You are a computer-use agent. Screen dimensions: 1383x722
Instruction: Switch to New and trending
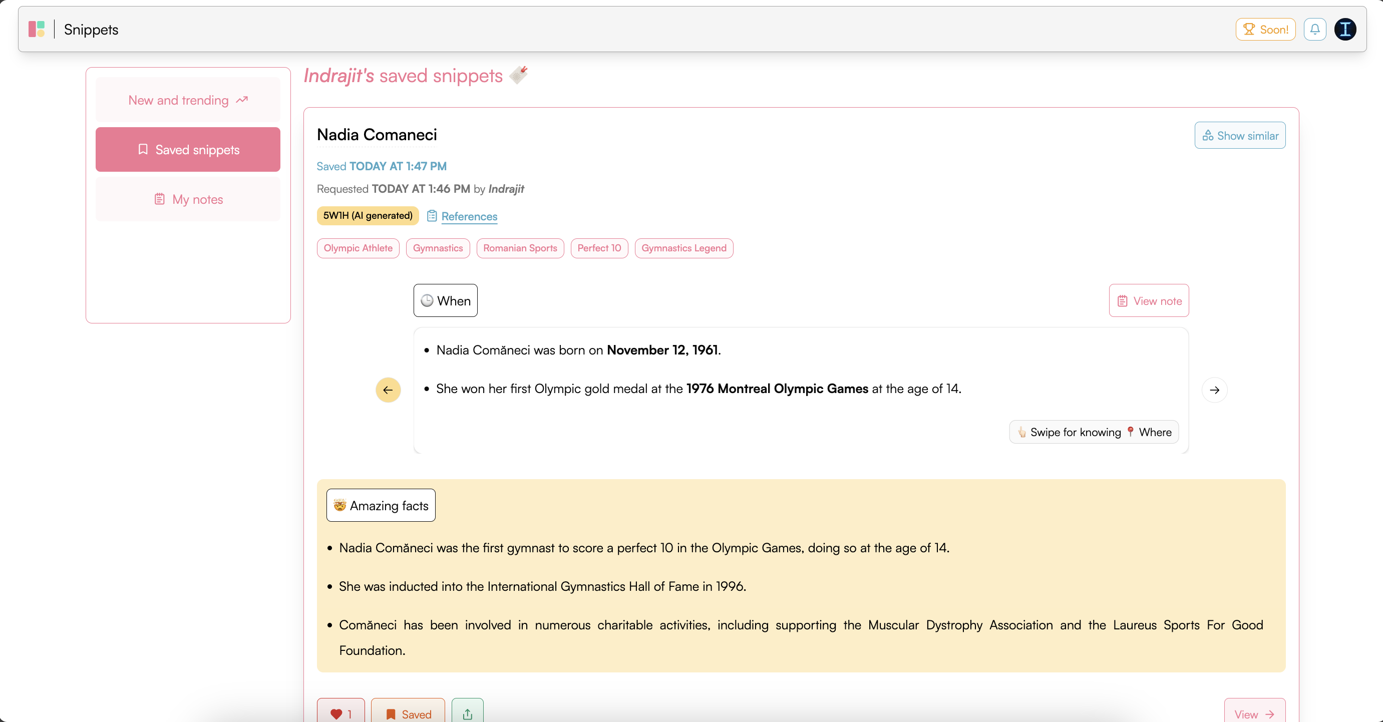coord(188,100)
